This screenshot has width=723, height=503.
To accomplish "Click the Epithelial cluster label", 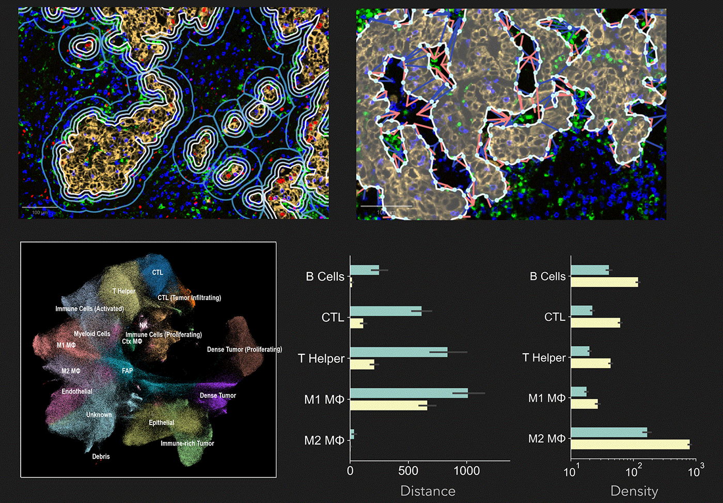I will click(162, 423).
